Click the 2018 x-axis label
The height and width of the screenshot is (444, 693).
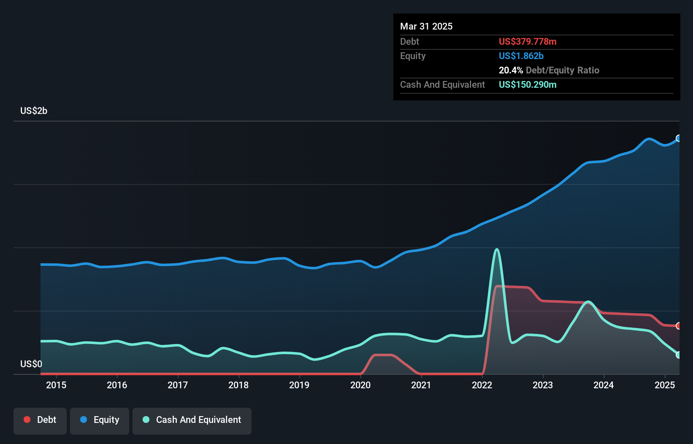click(x=238, y=385)
